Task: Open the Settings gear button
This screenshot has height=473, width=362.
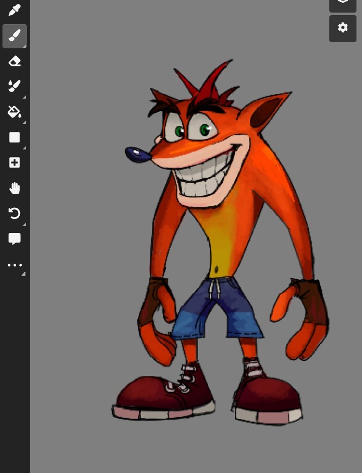Action: 343,28
